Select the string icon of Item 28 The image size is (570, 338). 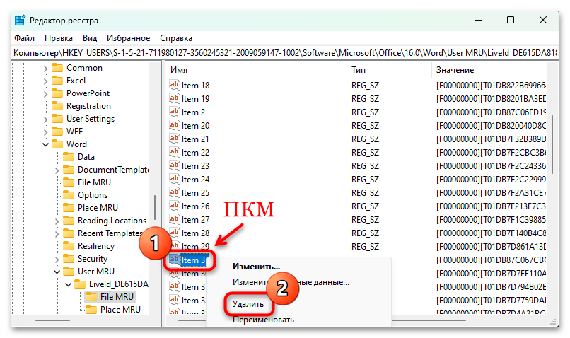[x=175, y=233]
